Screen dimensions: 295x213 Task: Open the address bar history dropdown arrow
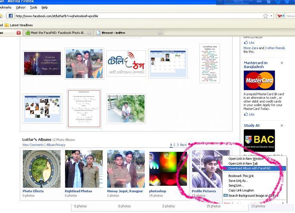click(271, 16)
